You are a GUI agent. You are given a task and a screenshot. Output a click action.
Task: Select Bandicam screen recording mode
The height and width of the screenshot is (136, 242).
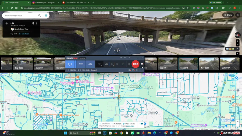(70, 64)
